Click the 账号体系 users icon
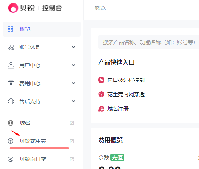This screenshot has width=199, height=169. coord(11,47)
